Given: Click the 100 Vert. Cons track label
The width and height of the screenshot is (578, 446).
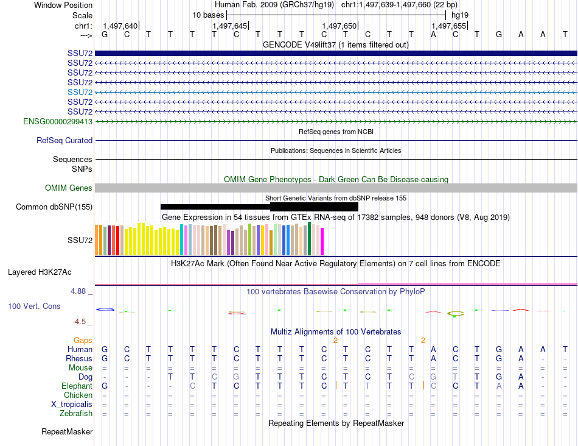Looking at the screenshot, I should [x=34, y=306].
